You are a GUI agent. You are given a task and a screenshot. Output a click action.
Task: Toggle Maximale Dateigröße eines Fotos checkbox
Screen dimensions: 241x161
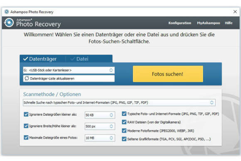pos(26,137)
